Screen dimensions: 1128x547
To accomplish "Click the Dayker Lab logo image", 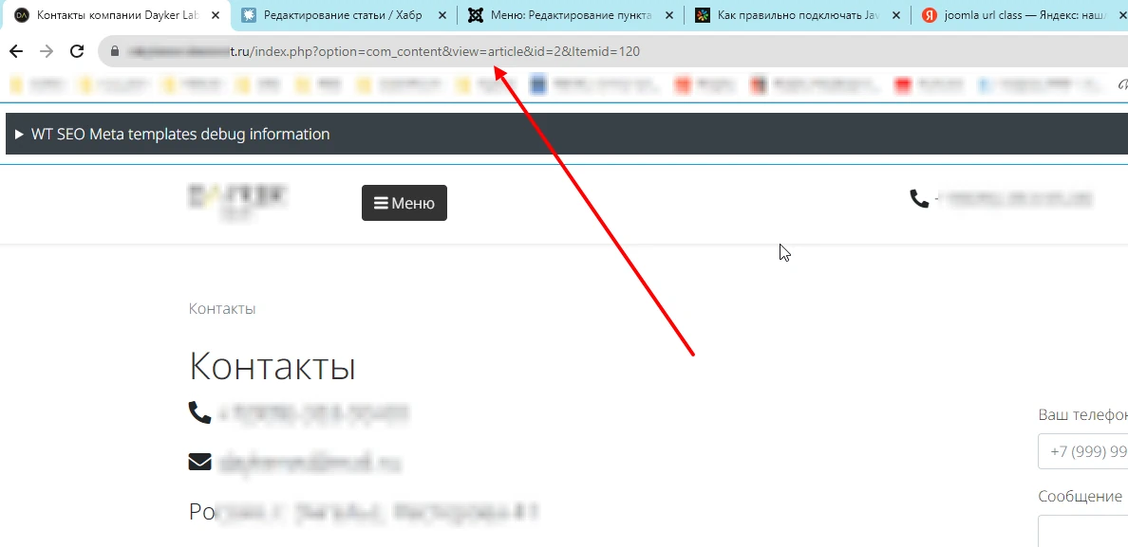I will pyautogui.click(x=237, y=201).
